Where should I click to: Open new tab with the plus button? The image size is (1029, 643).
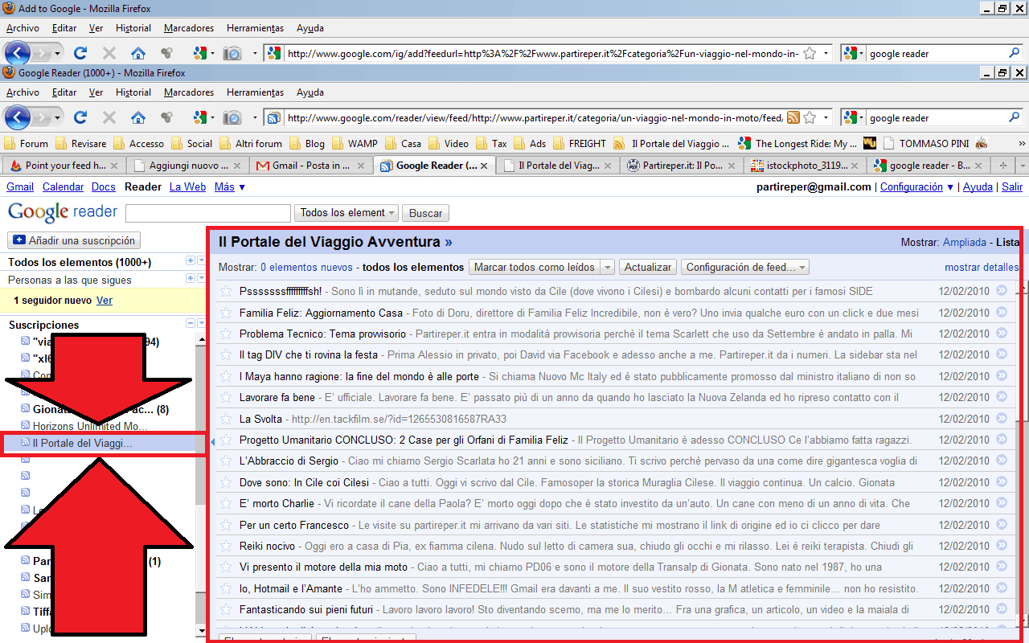point(1002,166)
